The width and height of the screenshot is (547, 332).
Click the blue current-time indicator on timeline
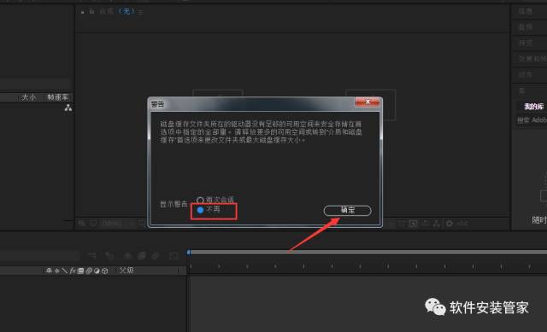tap(189, 253)
